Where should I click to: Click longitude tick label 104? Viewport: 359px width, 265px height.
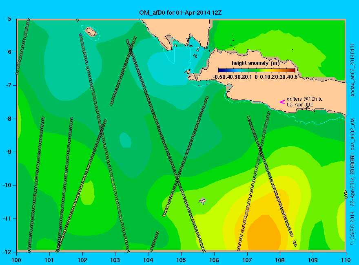(x=148, y=260)
